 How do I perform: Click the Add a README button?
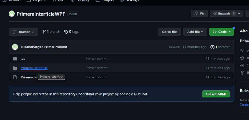click(216, 94)
